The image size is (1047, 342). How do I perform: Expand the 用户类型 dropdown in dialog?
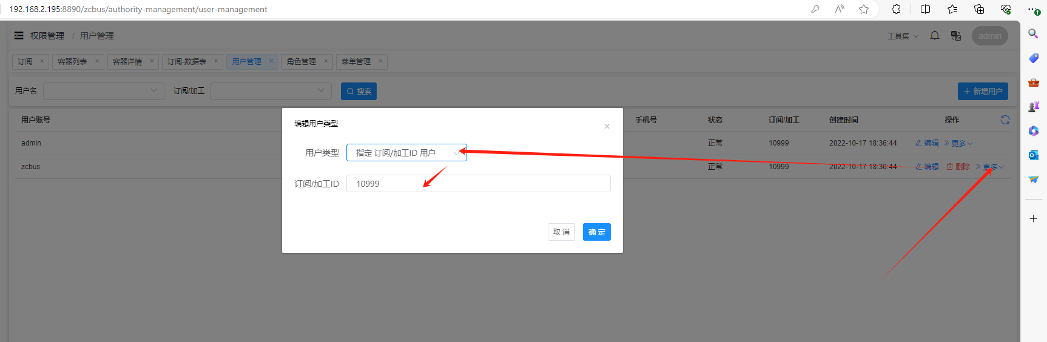(x=406, y=153)
